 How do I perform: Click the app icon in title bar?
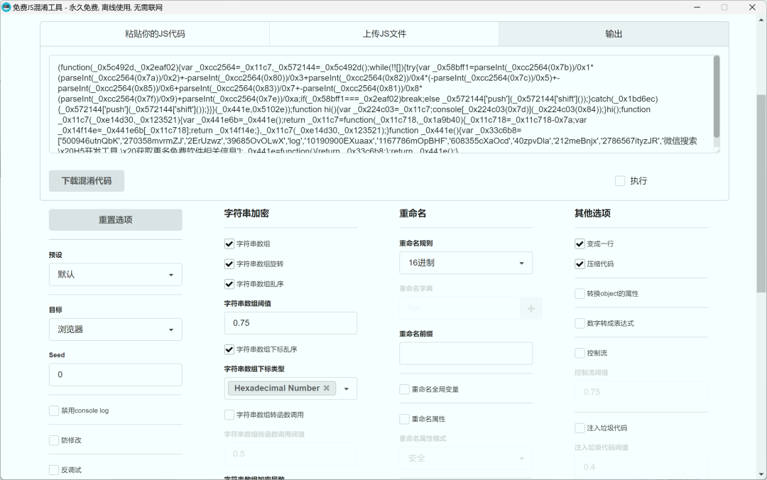pyautogui.click(x=6, y=7)
